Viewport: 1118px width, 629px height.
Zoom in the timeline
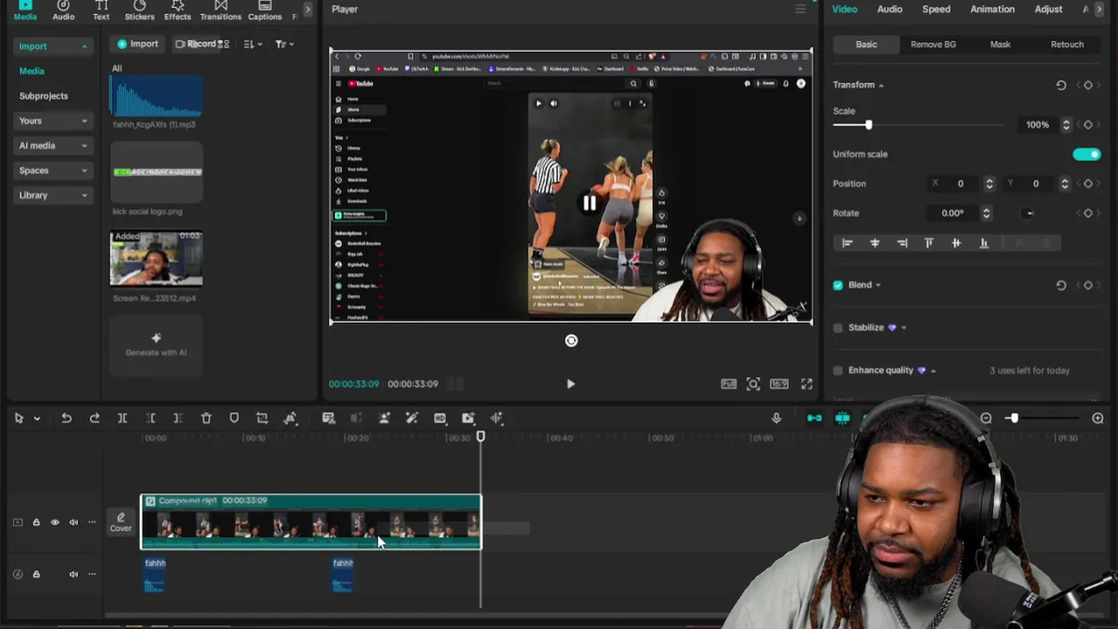(x=1098, y=418)
